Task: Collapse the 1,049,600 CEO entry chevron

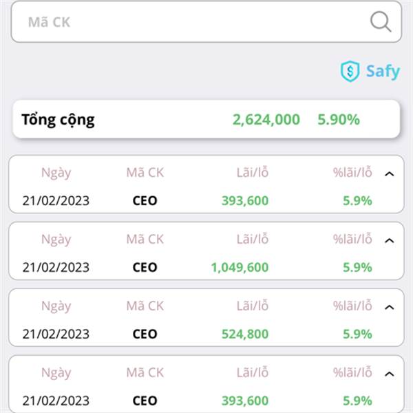Action: coord(390,240)
